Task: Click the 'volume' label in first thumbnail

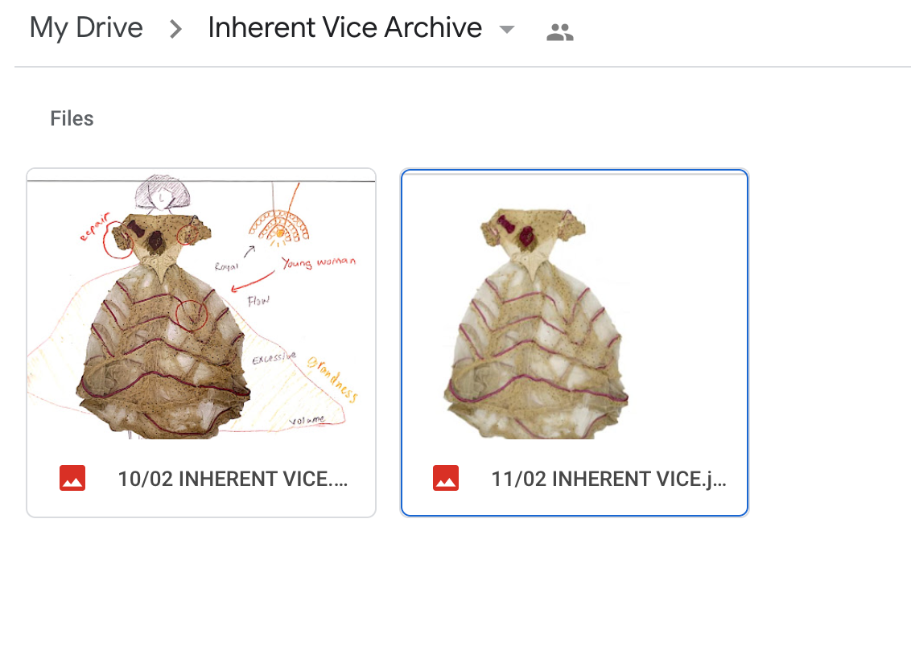Action: [x=307, y=419]
